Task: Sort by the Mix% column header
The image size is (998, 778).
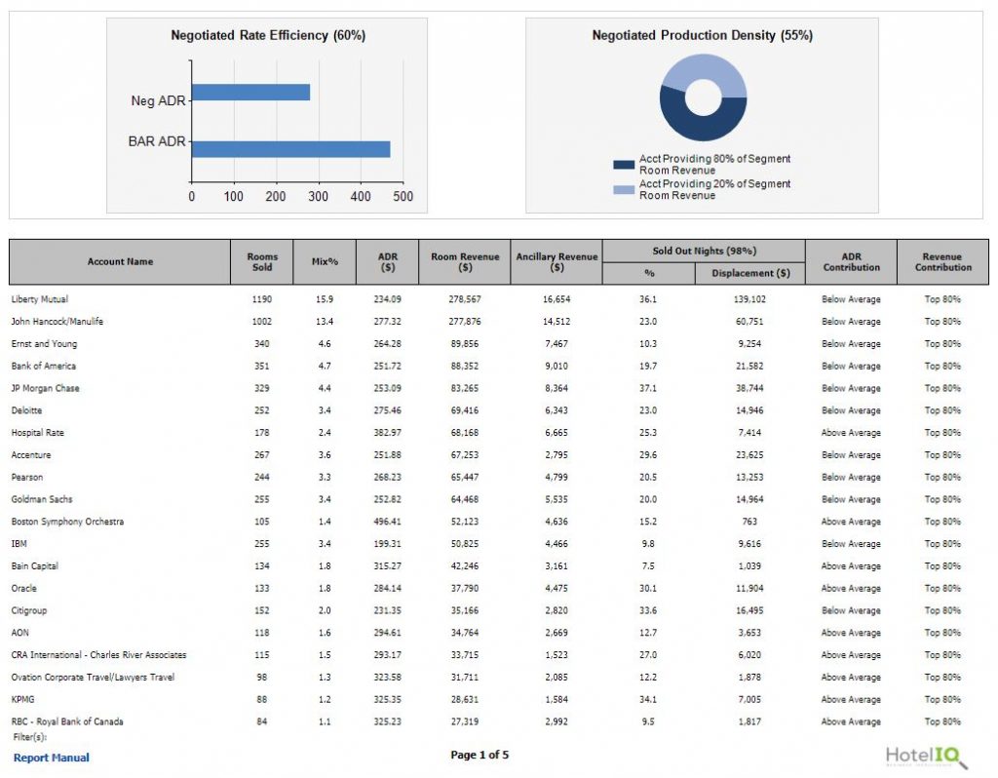Action: tap(325, 261)
